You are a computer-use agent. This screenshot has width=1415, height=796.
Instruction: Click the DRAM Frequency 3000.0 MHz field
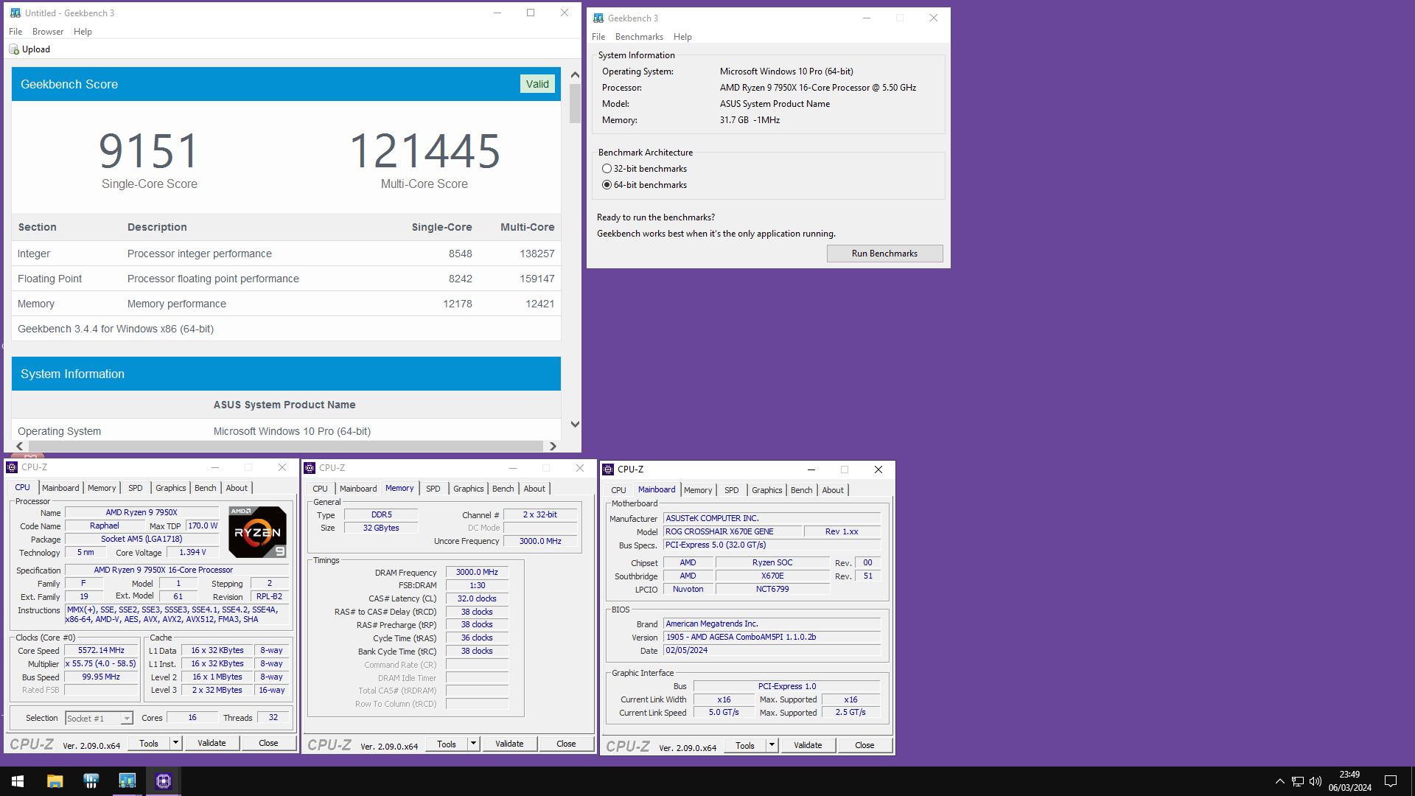coord(477,573)
